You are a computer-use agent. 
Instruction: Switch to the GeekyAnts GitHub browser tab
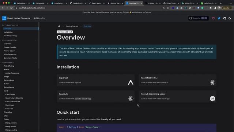(x=78, y=3)
